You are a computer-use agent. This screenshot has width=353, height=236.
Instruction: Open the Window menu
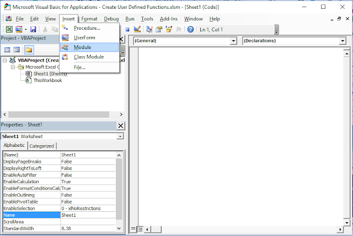(x=194, y=19)
